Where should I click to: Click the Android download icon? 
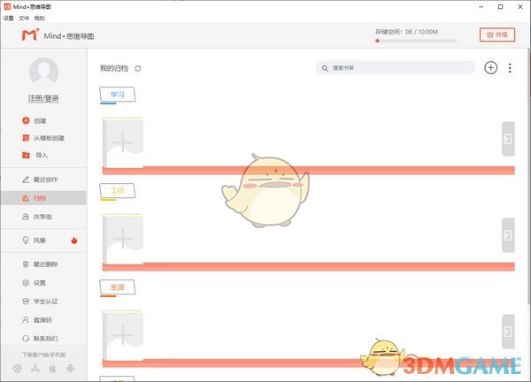(70, 368)
